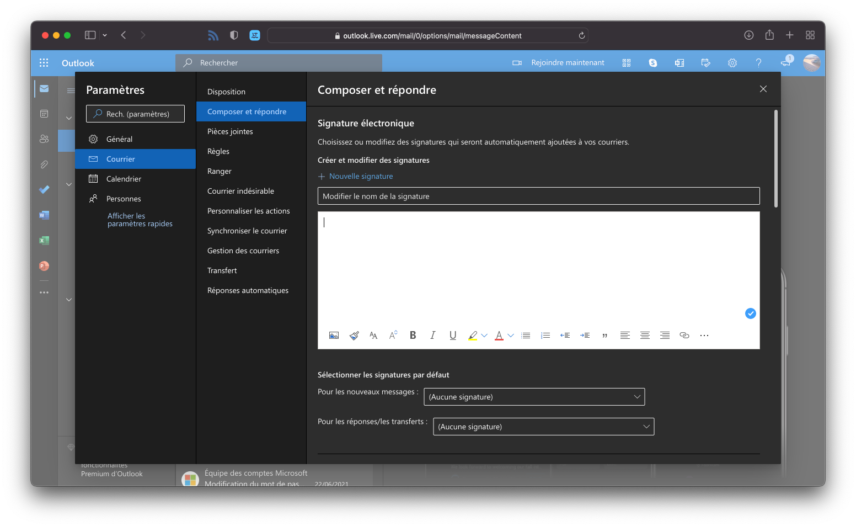
Task: Click the Rechercher mail search box
Action: point(279,63)
